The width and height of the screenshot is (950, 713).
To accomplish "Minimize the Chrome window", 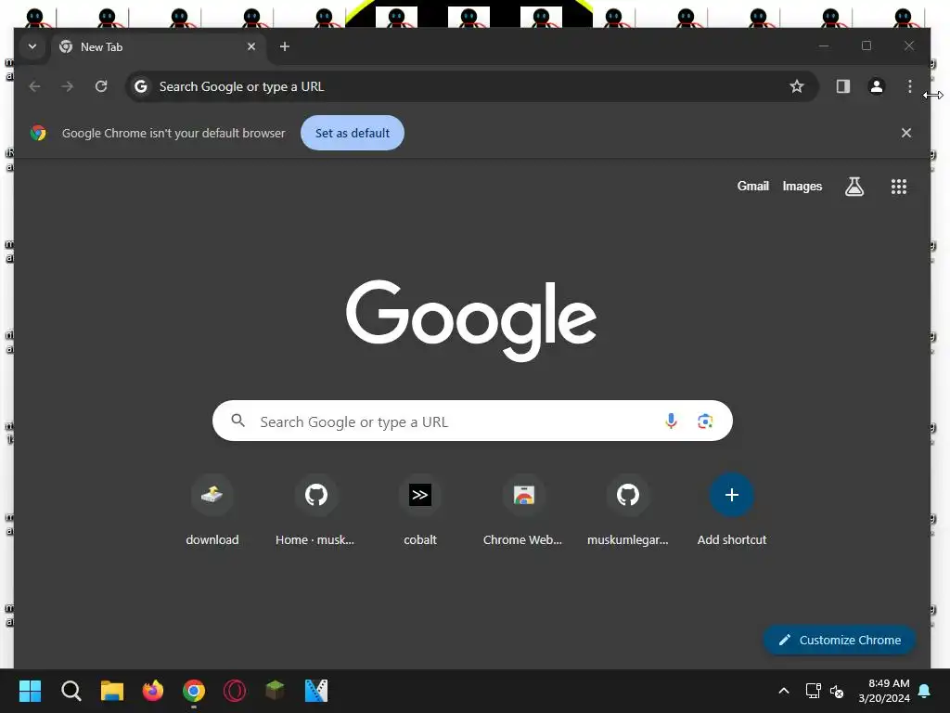I will click(824, 46).
